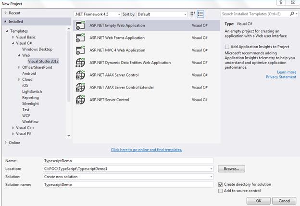This screenshot has height=206, width=300.
Task: Click the Solution name input field
Action: [x=128, y=184]
